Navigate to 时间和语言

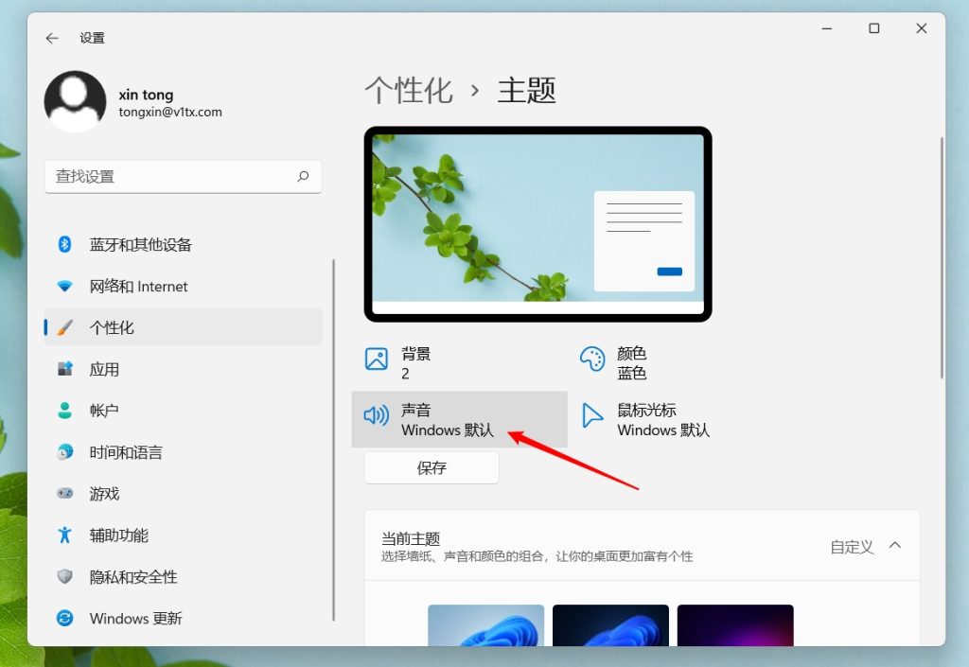tap(183, 452)
